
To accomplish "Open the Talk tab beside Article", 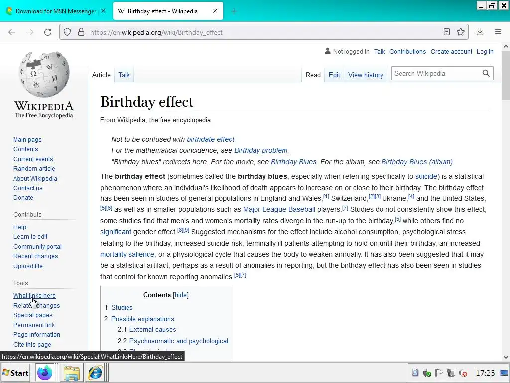I will coord(124,75).
